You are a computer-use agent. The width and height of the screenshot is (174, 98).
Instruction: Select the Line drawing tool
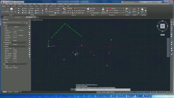[3, 10]
